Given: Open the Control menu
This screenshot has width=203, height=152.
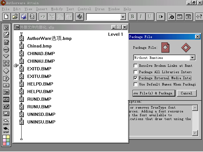Looking at the screenshot, I should pos(84,9).
